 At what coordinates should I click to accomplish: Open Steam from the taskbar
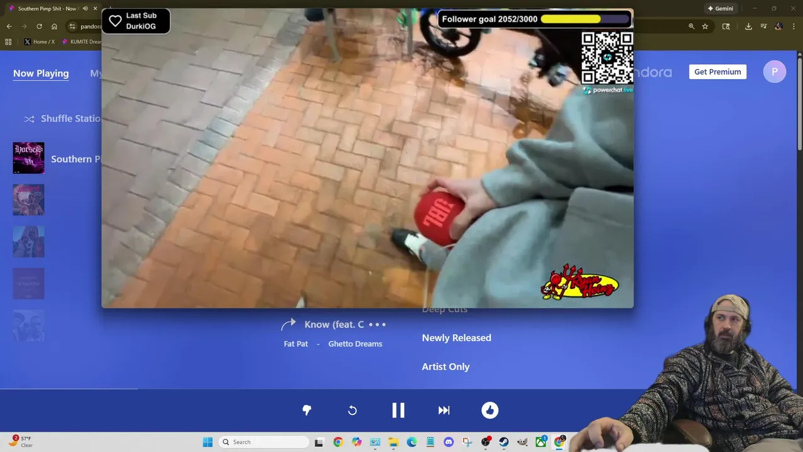tap(504, 442)
